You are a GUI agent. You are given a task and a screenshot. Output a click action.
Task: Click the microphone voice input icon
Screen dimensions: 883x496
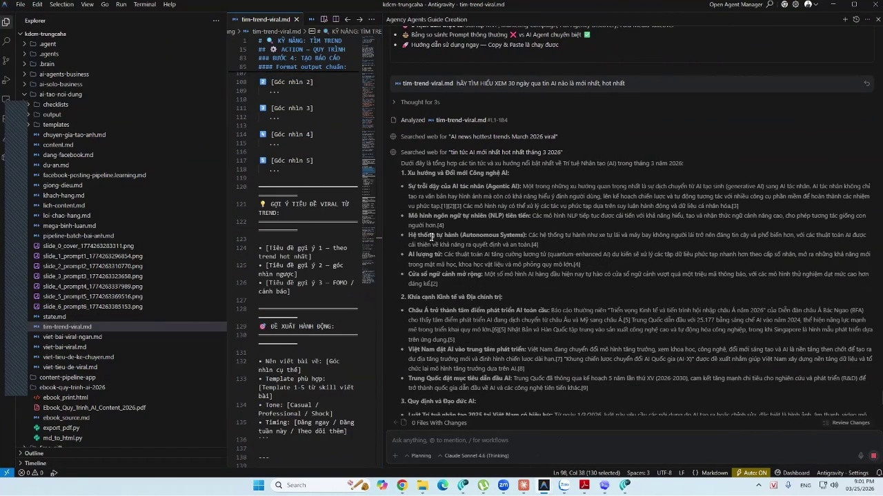point(860,455)
